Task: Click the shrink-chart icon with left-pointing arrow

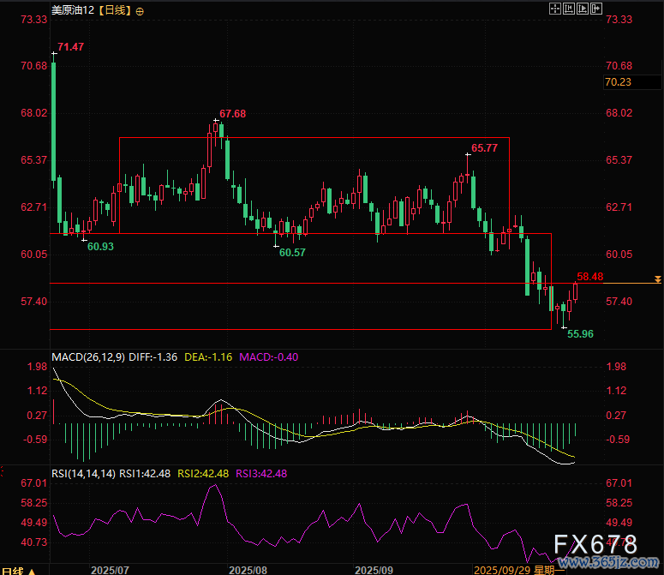Action: pos(567,9)
